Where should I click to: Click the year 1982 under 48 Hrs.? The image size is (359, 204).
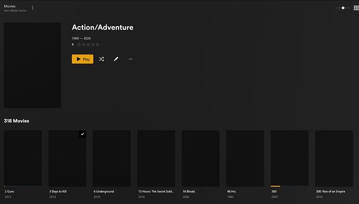click(x=230, y=197)
